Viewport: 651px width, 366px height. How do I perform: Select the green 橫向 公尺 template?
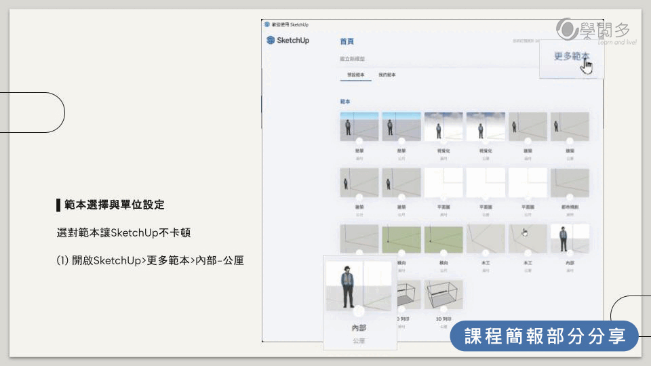pos(443,239)
